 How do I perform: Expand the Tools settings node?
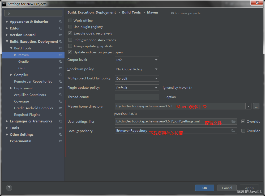pos(7,128)
